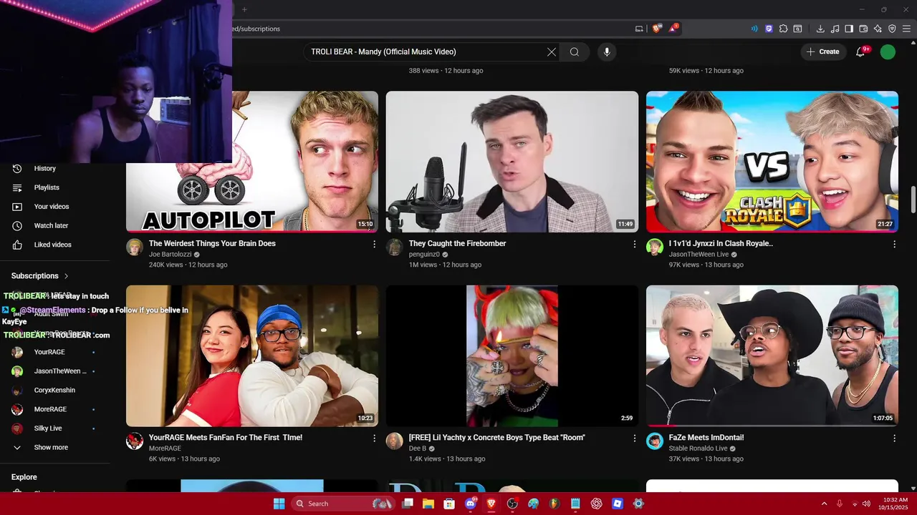Open options menu for Jynxzi Clash Royale video

(x=894, y=244)
